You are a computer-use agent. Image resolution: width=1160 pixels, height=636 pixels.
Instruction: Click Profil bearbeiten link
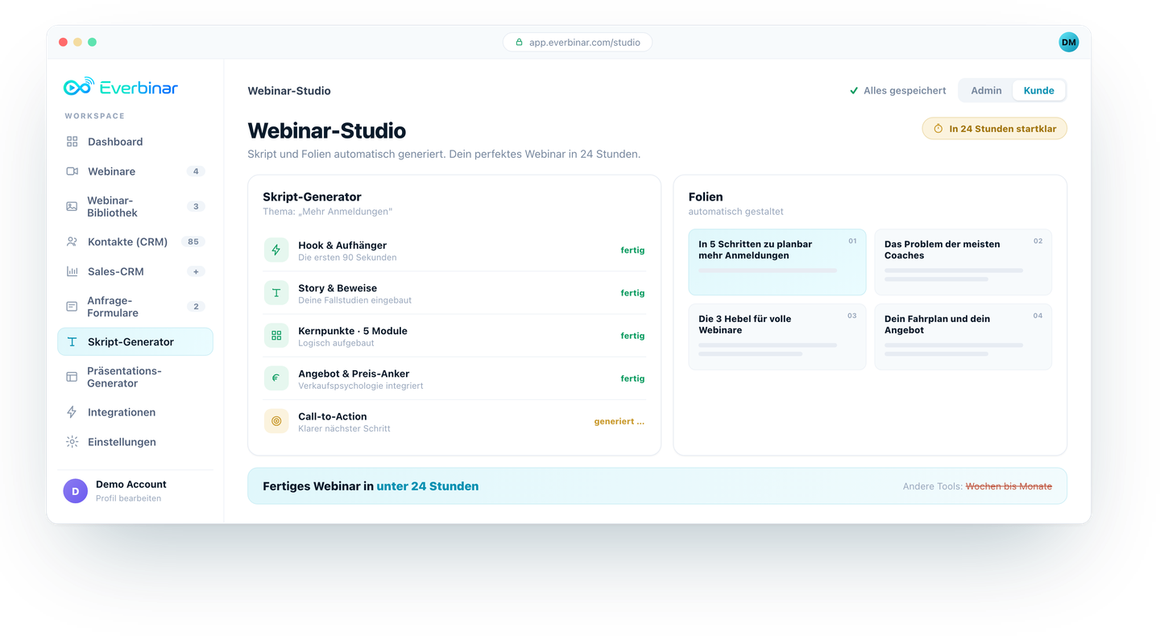click(x=128, y=498)
